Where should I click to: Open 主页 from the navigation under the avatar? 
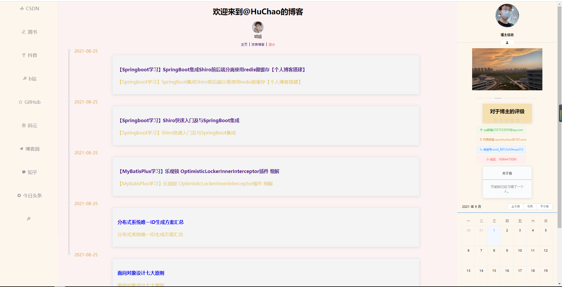(x=244, y=44)
